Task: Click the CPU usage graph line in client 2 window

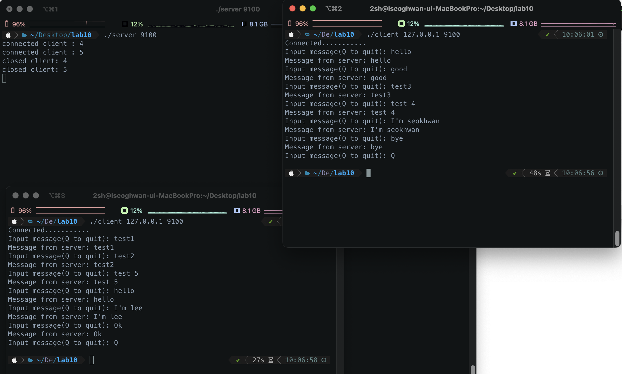Action: click(464, 25)
